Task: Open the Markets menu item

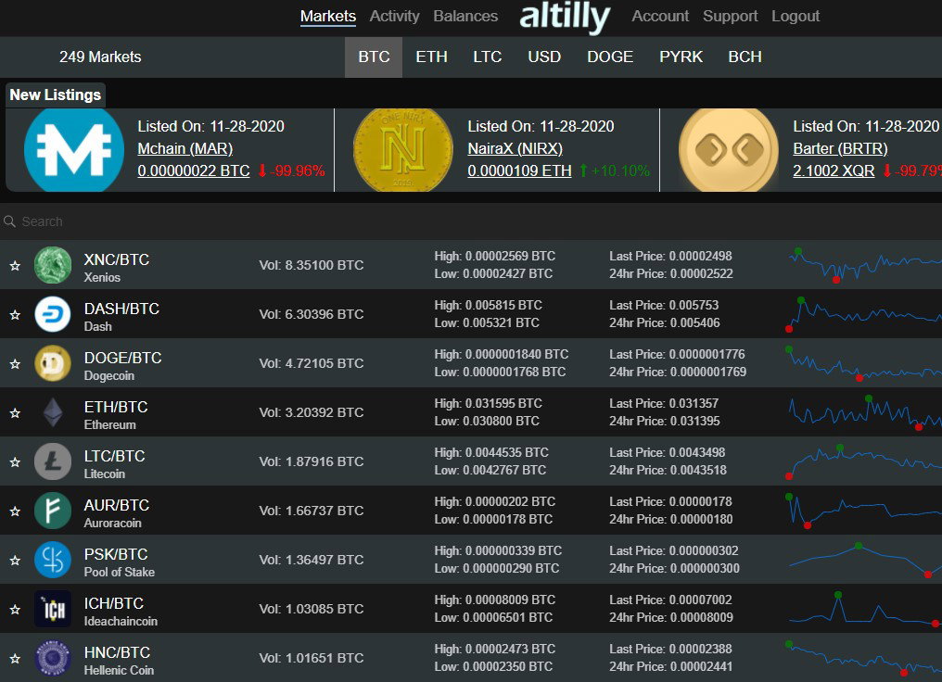Action: pyautogui.click(x=328, y=16)
